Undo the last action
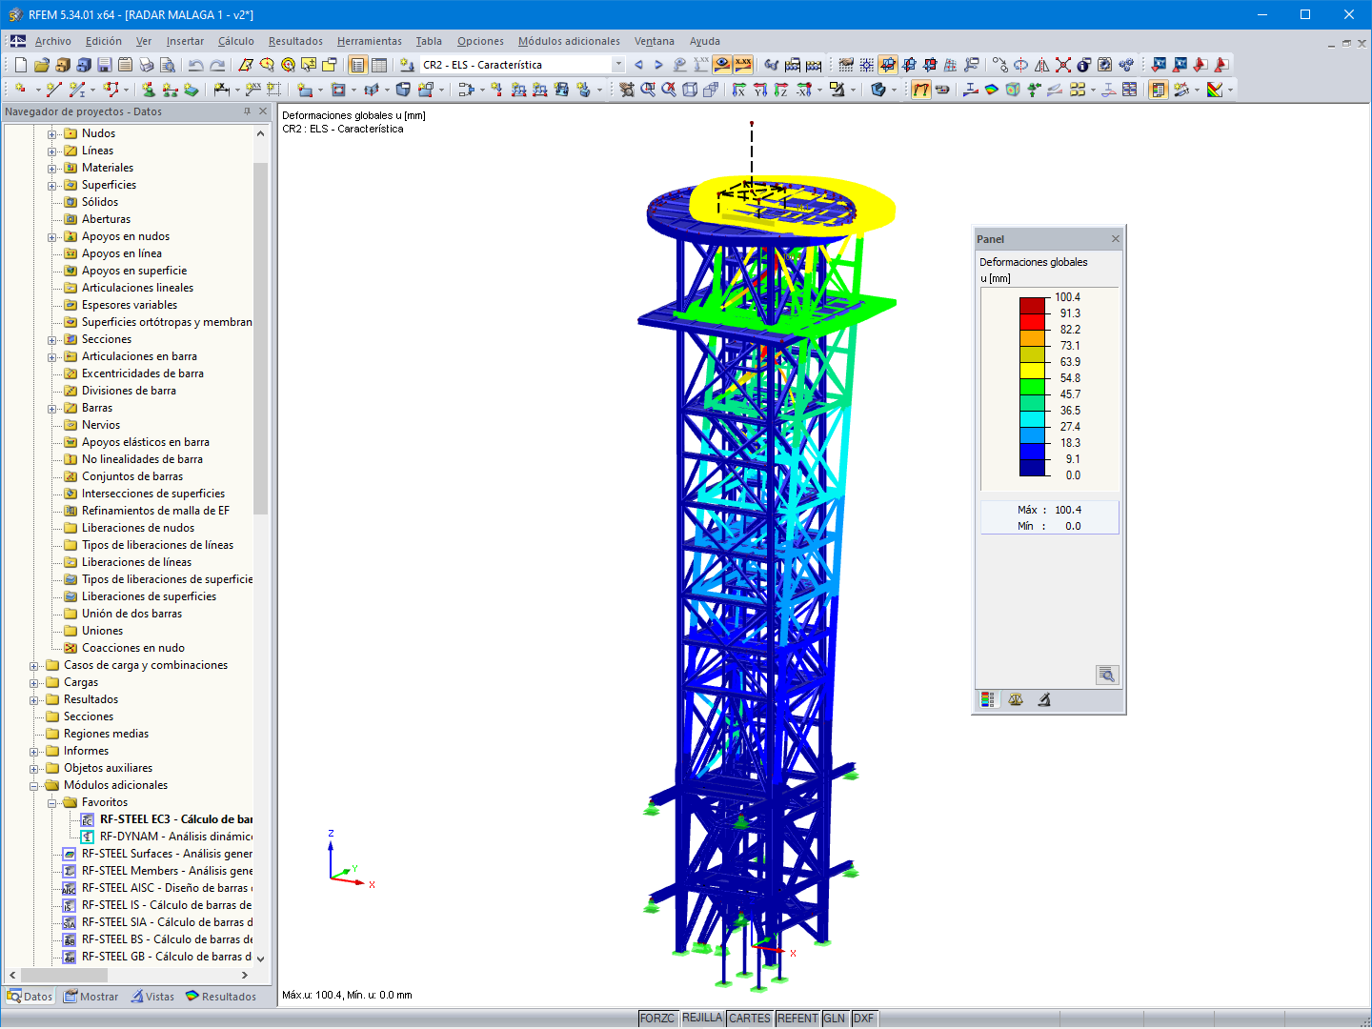Screen dimensions: 1372x1029 click(193, 65)
